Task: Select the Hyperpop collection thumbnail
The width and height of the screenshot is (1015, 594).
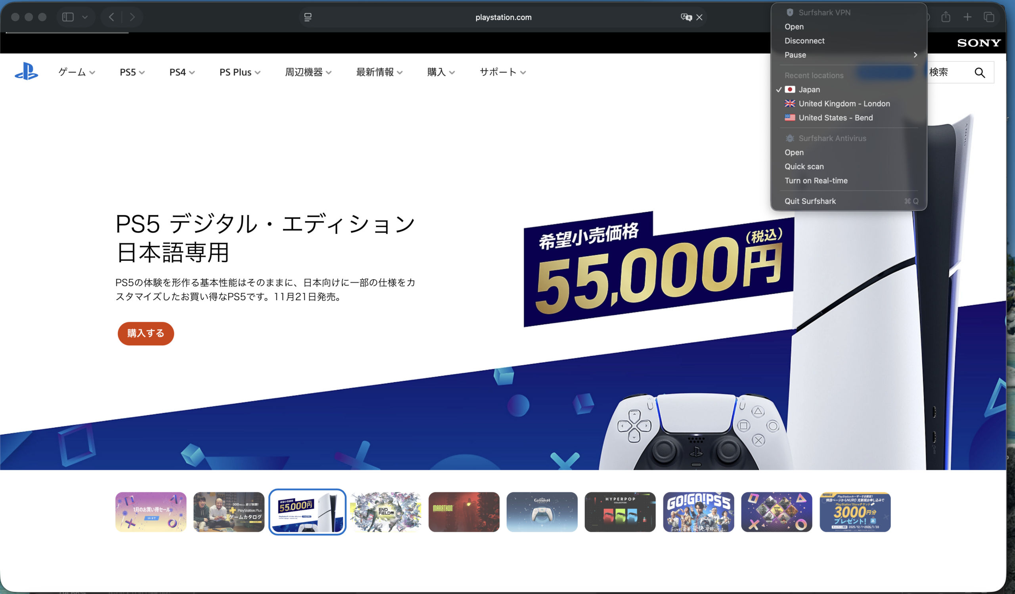Action: click(620, 512)
